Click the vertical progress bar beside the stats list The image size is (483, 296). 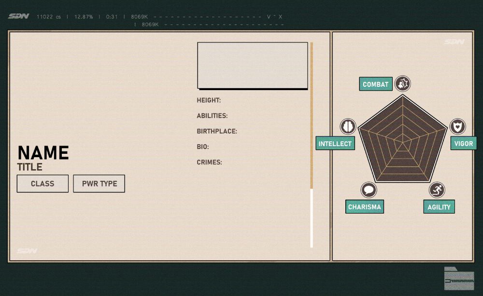coord(312,145)
